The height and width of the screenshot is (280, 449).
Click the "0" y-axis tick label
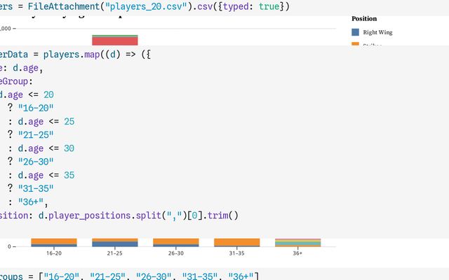pyautogui.click(x=9, y=246)
